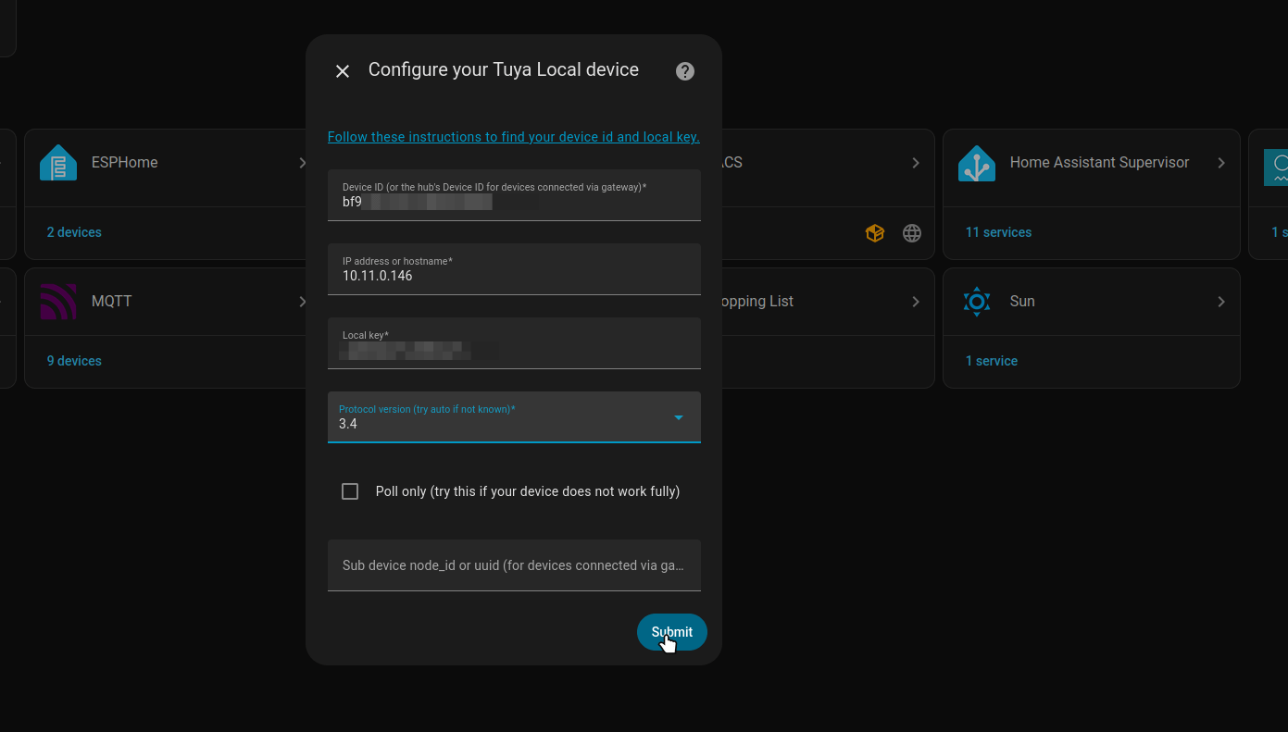Click the Sub device node_id field
1288x732 pixels.
[514, 565]
